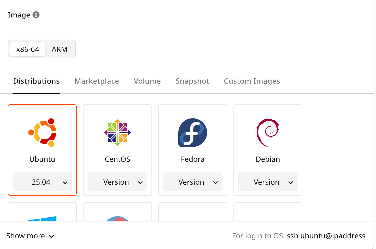376x249 pixels.
Task: Switch to the Marketplace tab
Action: tap(97, 81)
